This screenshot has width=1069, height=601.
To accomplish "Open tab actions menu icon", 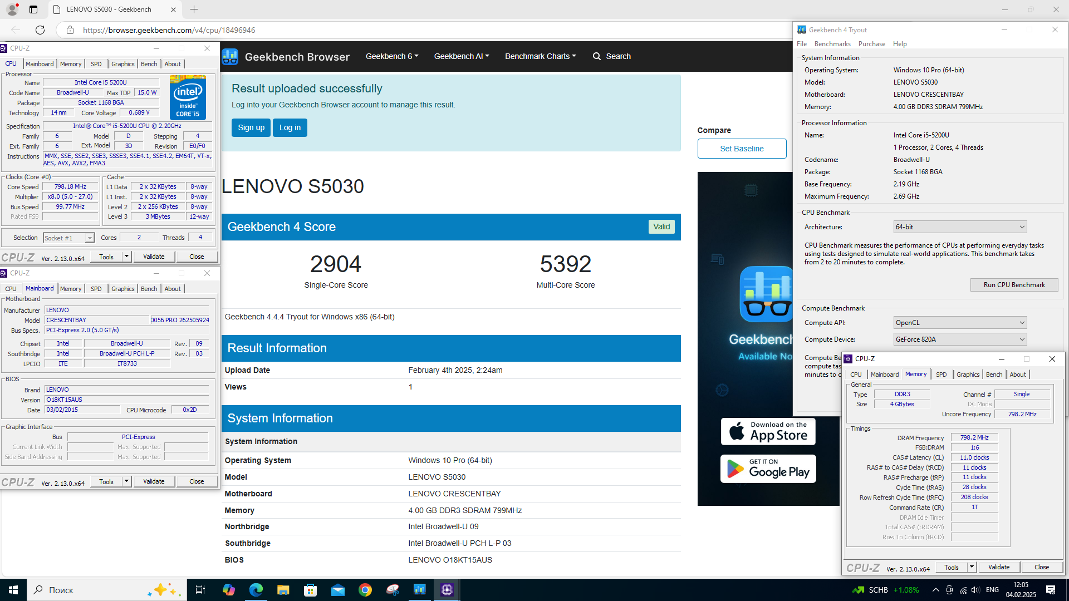I will pyautogui.click(x=33, y=9).
